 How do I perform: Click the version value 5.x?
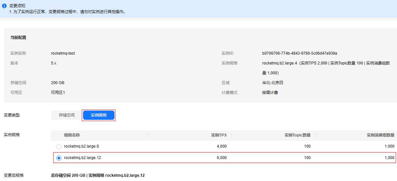[54, 63]
